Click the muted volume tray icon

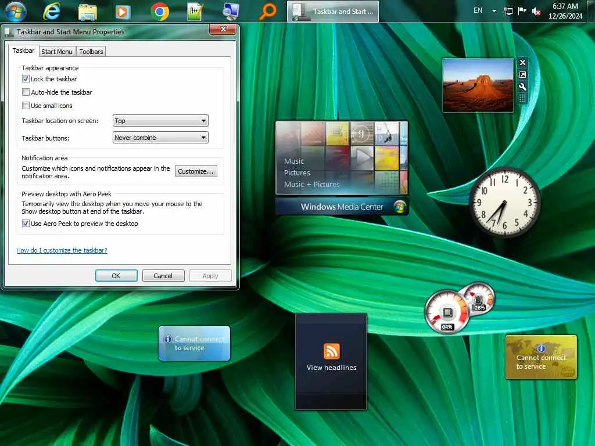tap(536, 12)
